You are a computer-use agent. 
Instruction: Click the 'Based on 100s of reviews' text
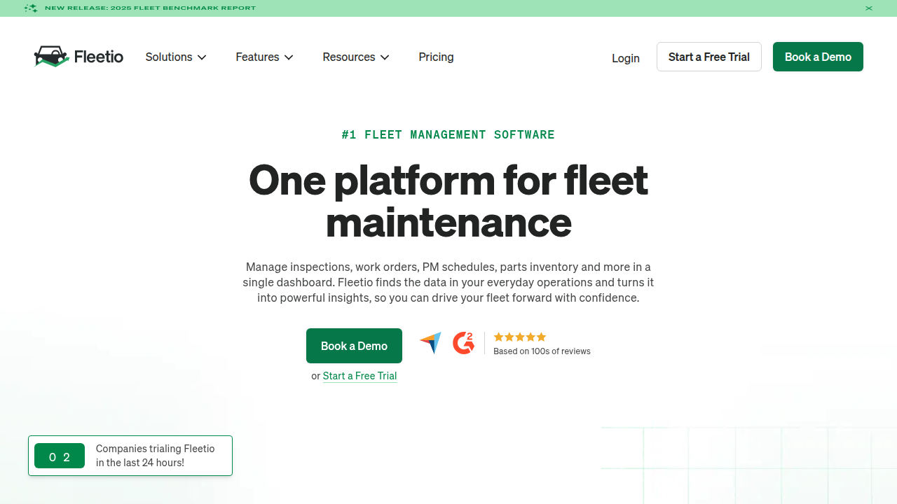click(x=542, y=351)
